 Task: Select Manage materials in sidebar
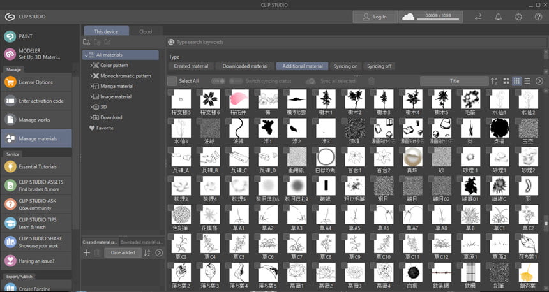click(x=36, y=139)
